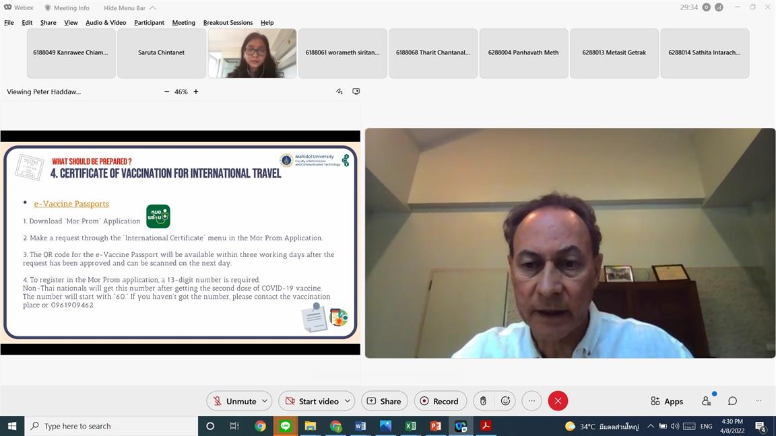
Task: Click the Share button
Action: click(384, 401)
